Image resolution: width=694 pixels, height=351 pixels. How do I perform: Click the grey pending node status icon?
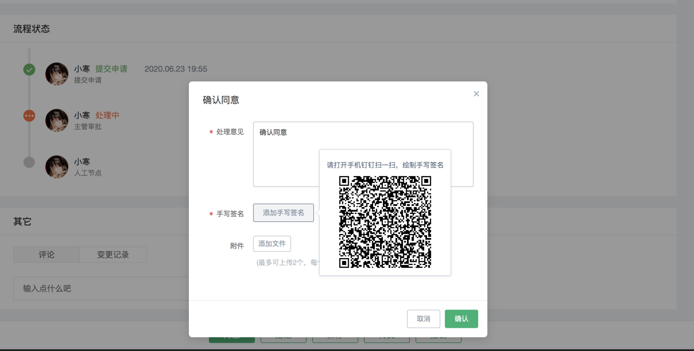coord(29,162)
